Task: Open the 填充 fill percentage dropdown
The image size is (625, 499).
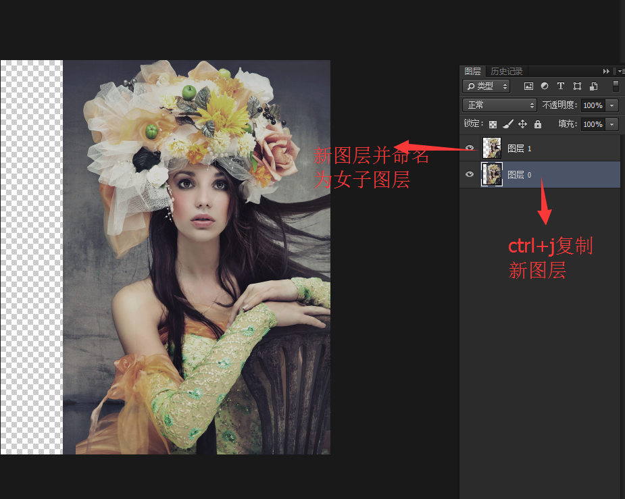Action: (x=611, y=124)
